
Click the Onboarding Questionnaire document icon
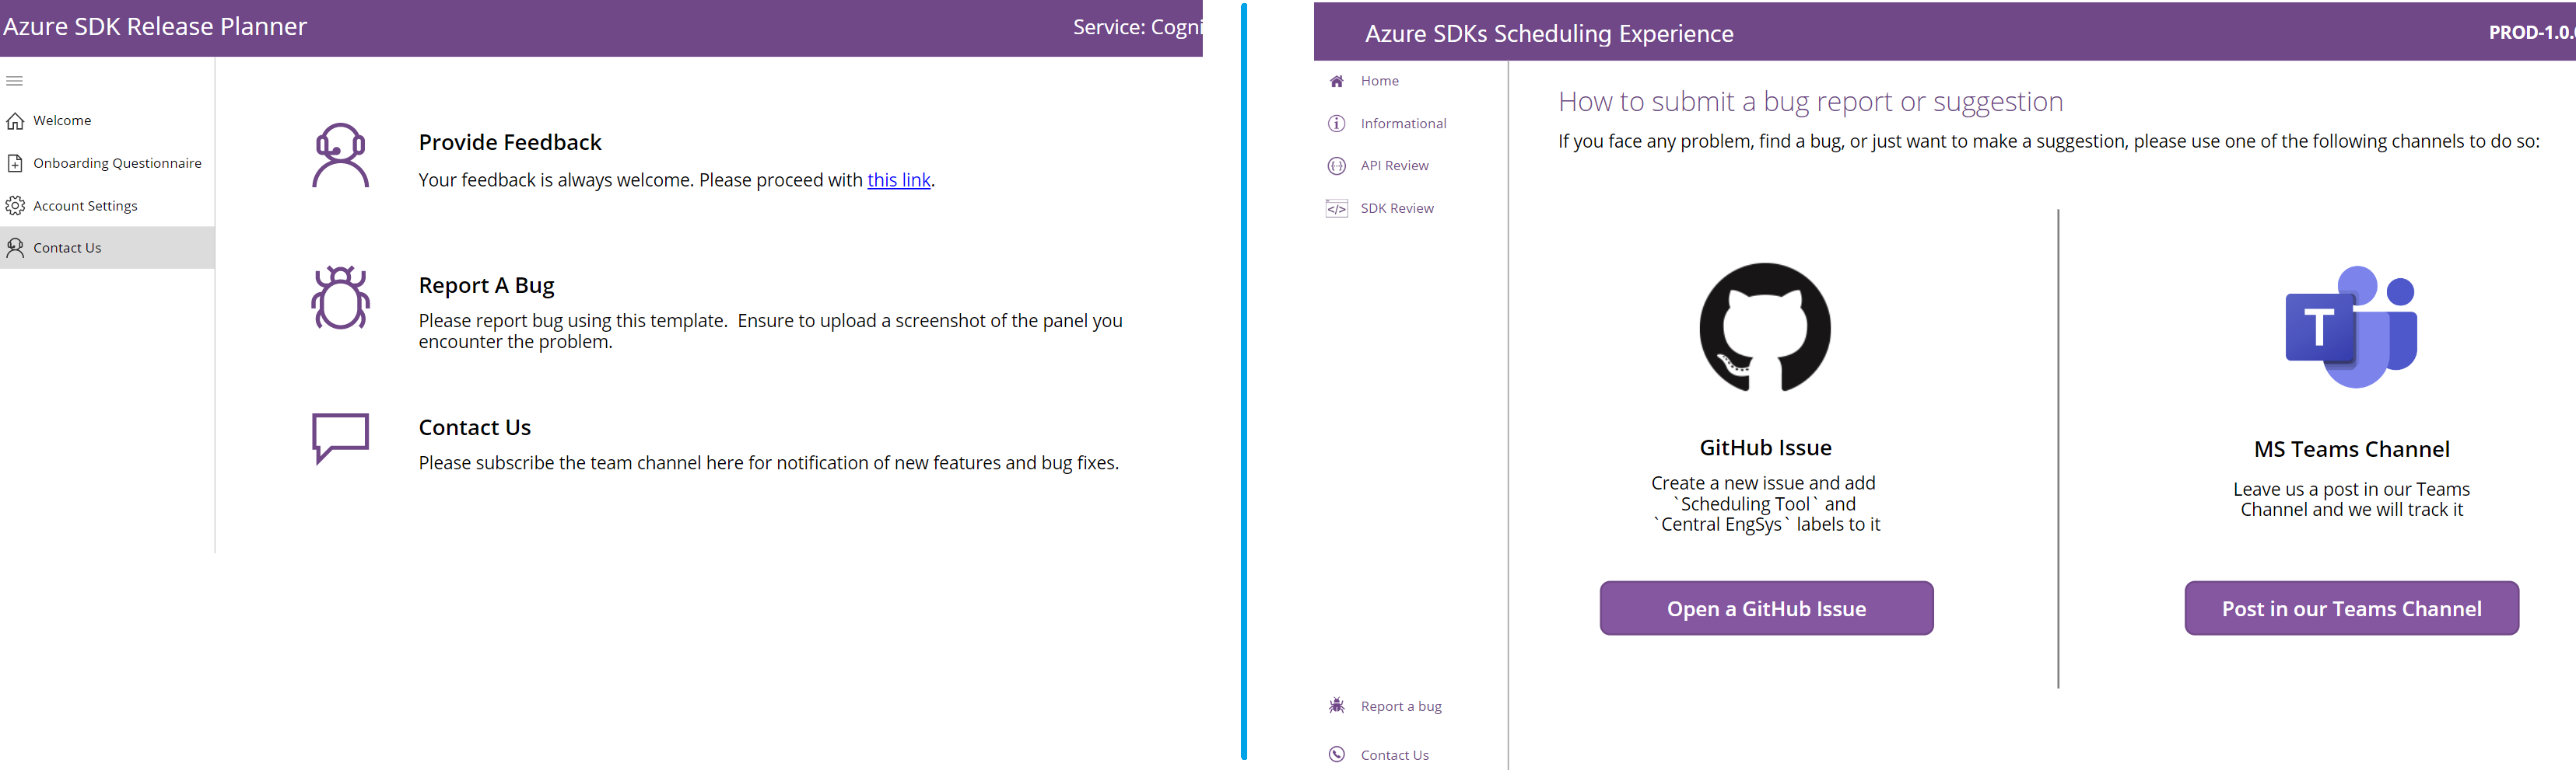[x=15, y=163]
